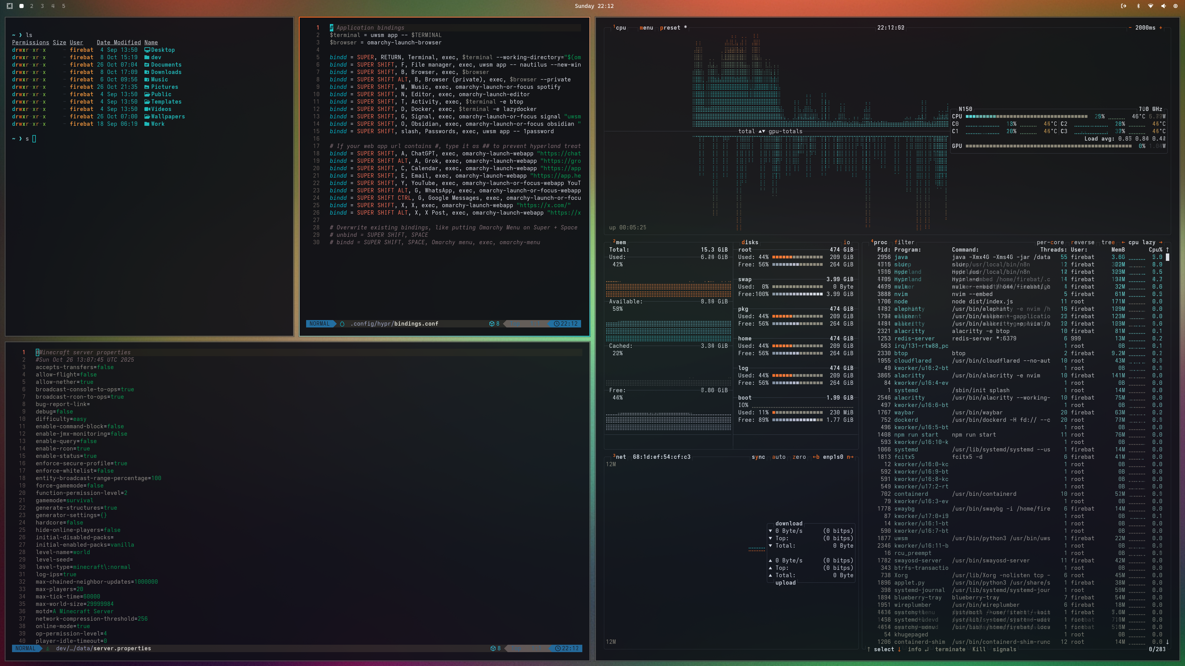Click left arrow before cpu lazy sort option

click(x=1123, y=242)
